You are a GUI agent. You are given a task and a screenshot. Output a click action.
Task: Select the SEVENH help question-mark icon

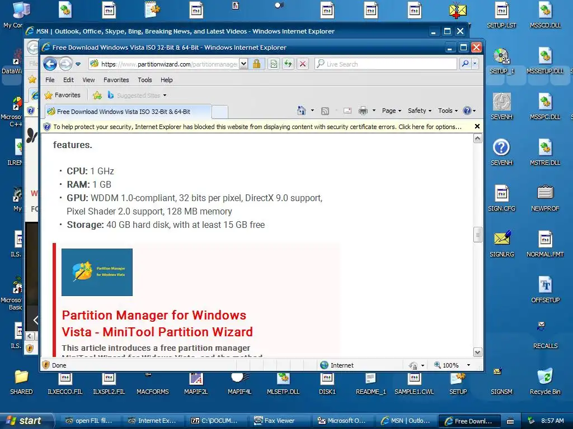[x=502, y=152]
